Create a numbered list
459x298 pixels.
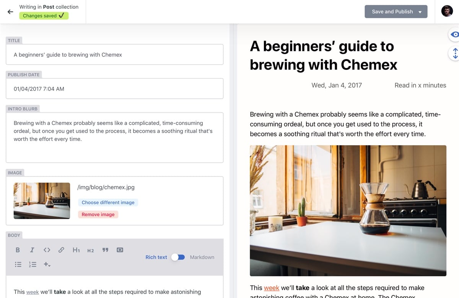(33, 264)
